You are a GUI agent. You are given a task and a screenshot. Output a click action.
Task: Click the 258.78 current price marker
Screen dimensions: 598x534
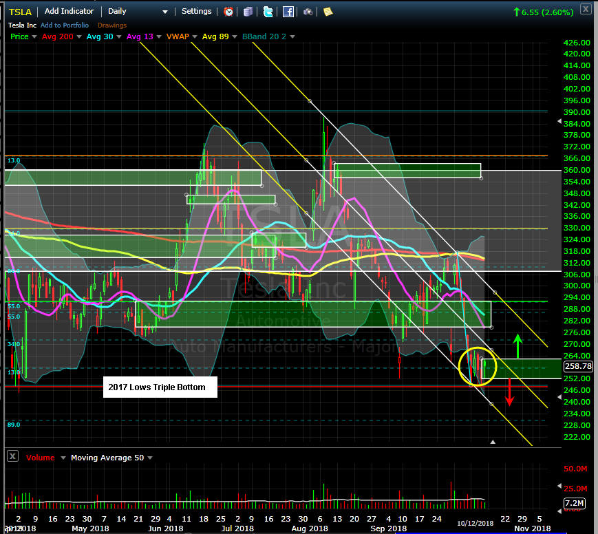point(577,367)
